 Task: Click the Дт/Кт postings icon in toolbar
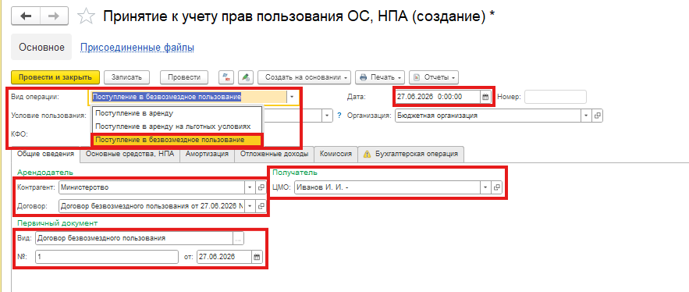tap(226, 77)
